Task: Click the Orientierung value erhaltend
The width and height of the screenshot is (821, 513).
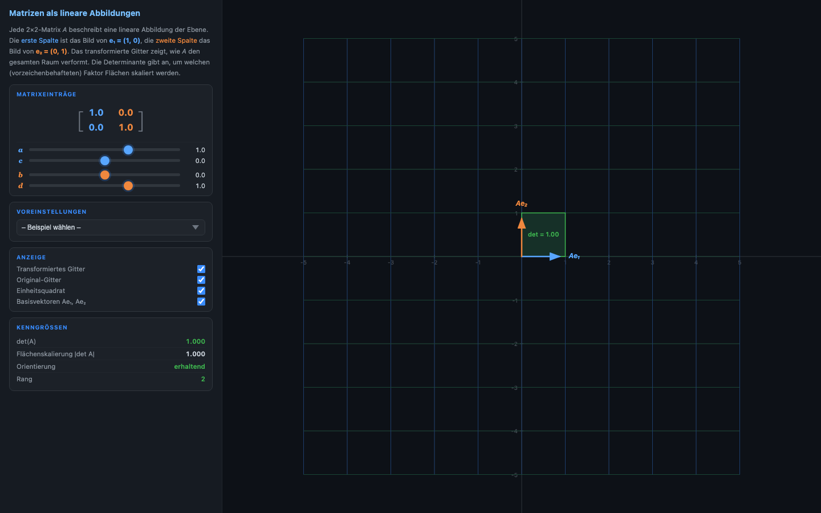Action: (189, 367)
